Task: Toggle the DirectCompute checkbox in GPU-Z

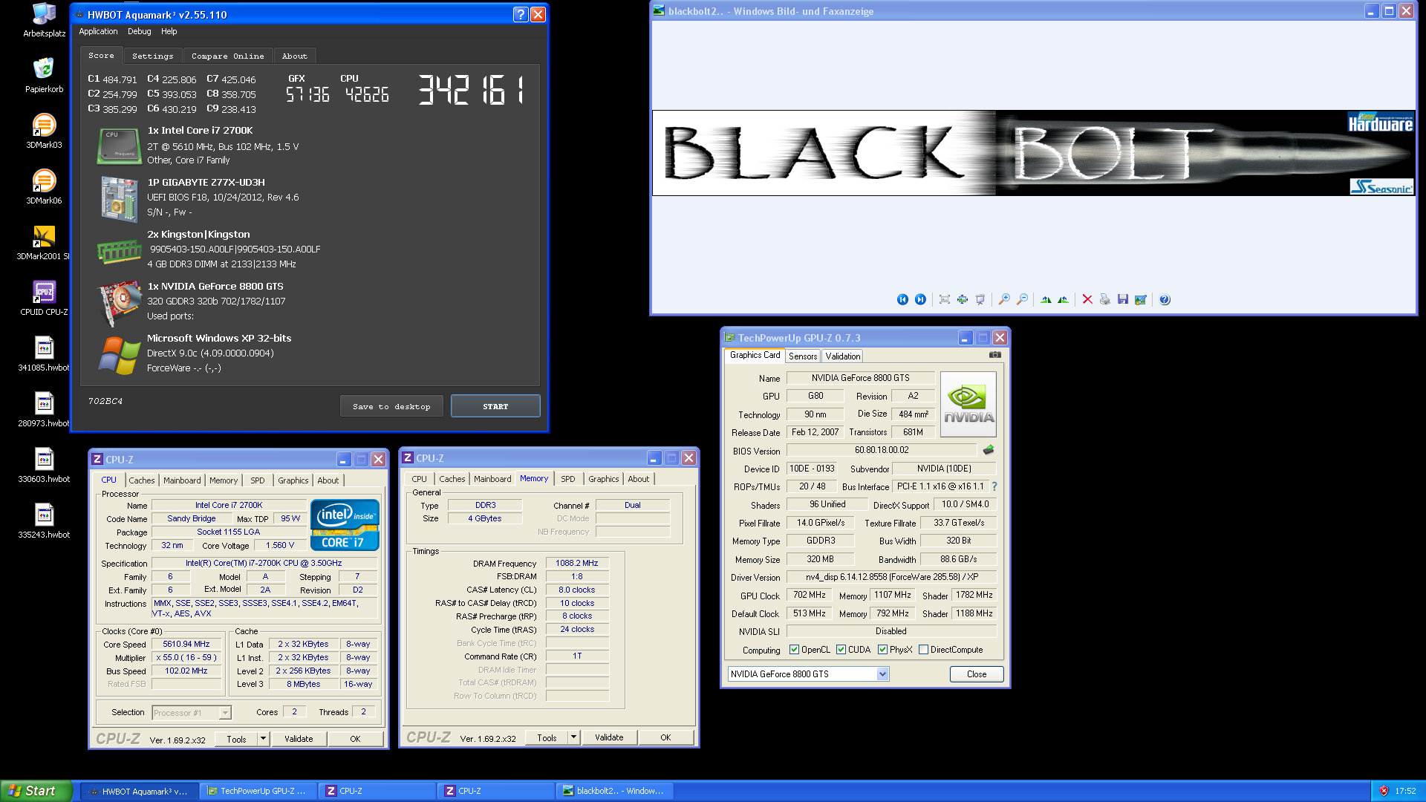Action: [923, 650]
